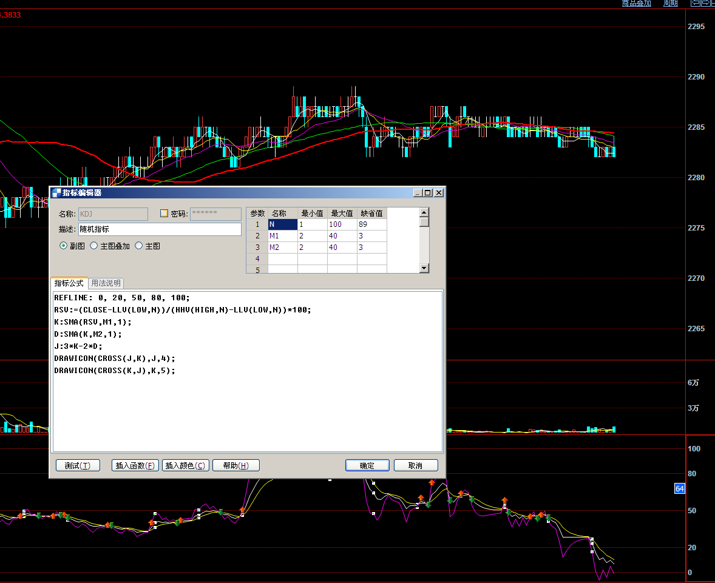Image resolution: width=715 pixels, height=583 pixels.
Task: Choose the 主图叠加 radio option
Action: point(93,246)
